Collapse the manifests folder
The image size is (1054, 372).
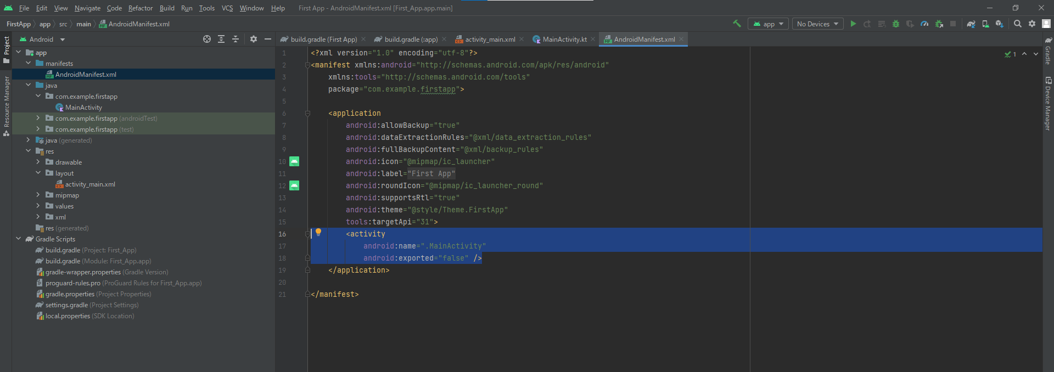[29, 63]
